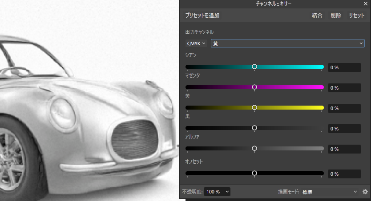The image size is (371, 201).
Task: Click the 黒 percentage input field
Action: click(344, 129)
